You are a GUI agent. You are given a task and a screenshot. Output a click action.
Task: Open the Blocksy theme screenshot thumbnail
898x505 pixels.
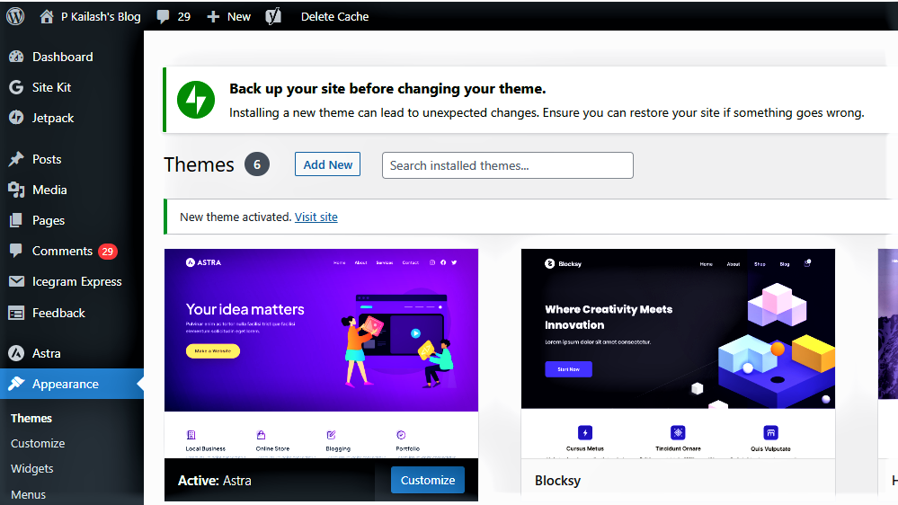coord(678,353)
